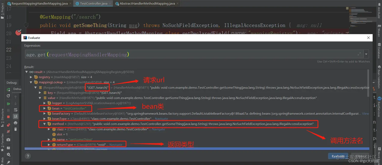Toggle Mute Breakpoints icon
The image size is (382, 165).
click(x=8, y=132)
